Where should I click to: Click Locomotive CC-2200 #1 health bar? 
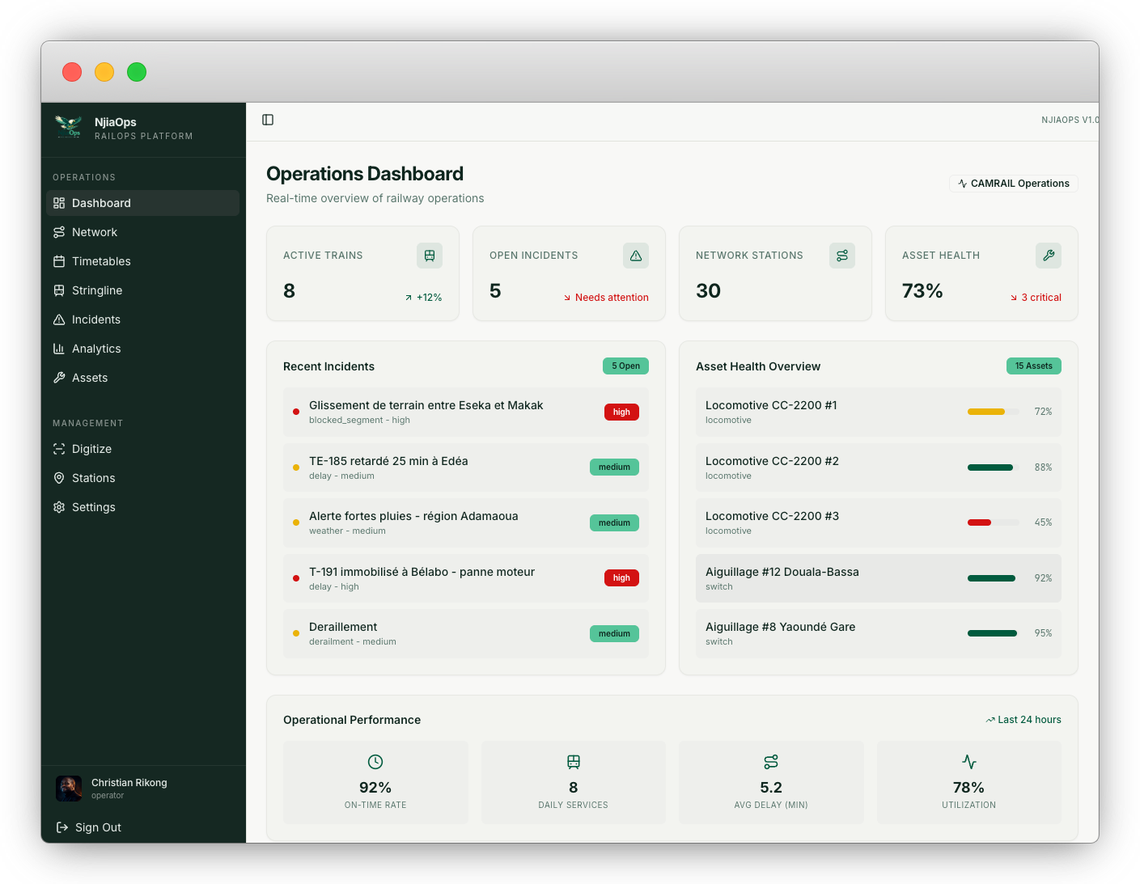pos(994,412)
